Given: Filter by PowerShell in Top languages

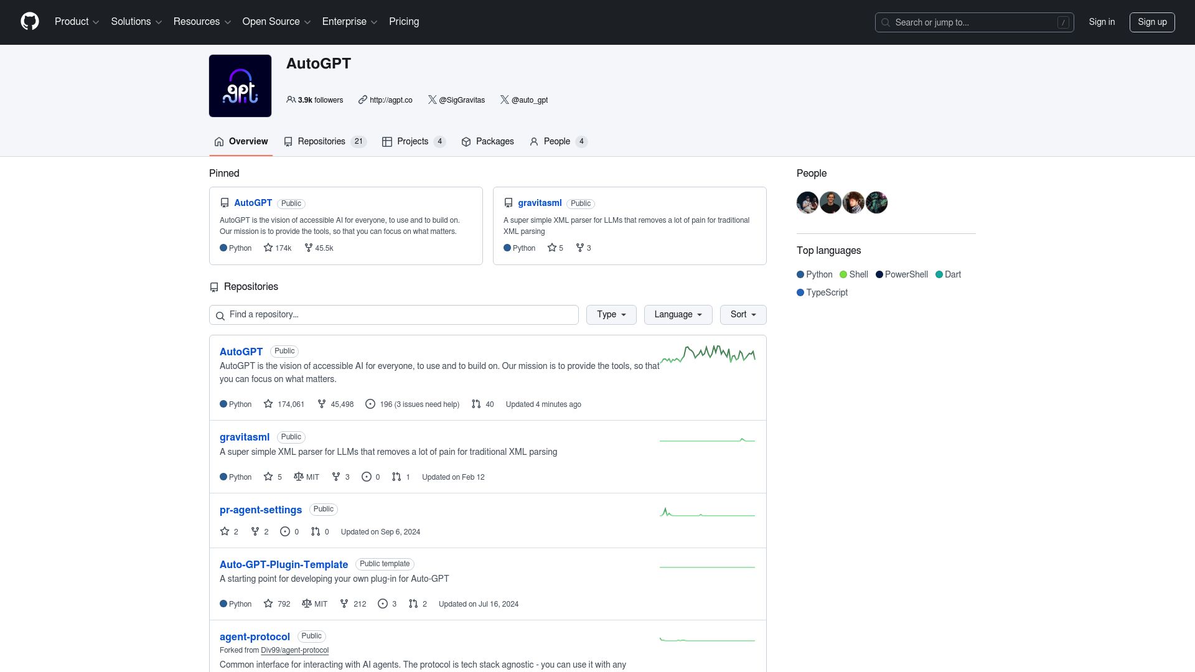Looking at the screenshot, I should coord(902,274).
